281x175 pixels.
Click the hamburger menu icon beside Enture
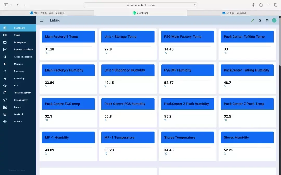(42, 20)
